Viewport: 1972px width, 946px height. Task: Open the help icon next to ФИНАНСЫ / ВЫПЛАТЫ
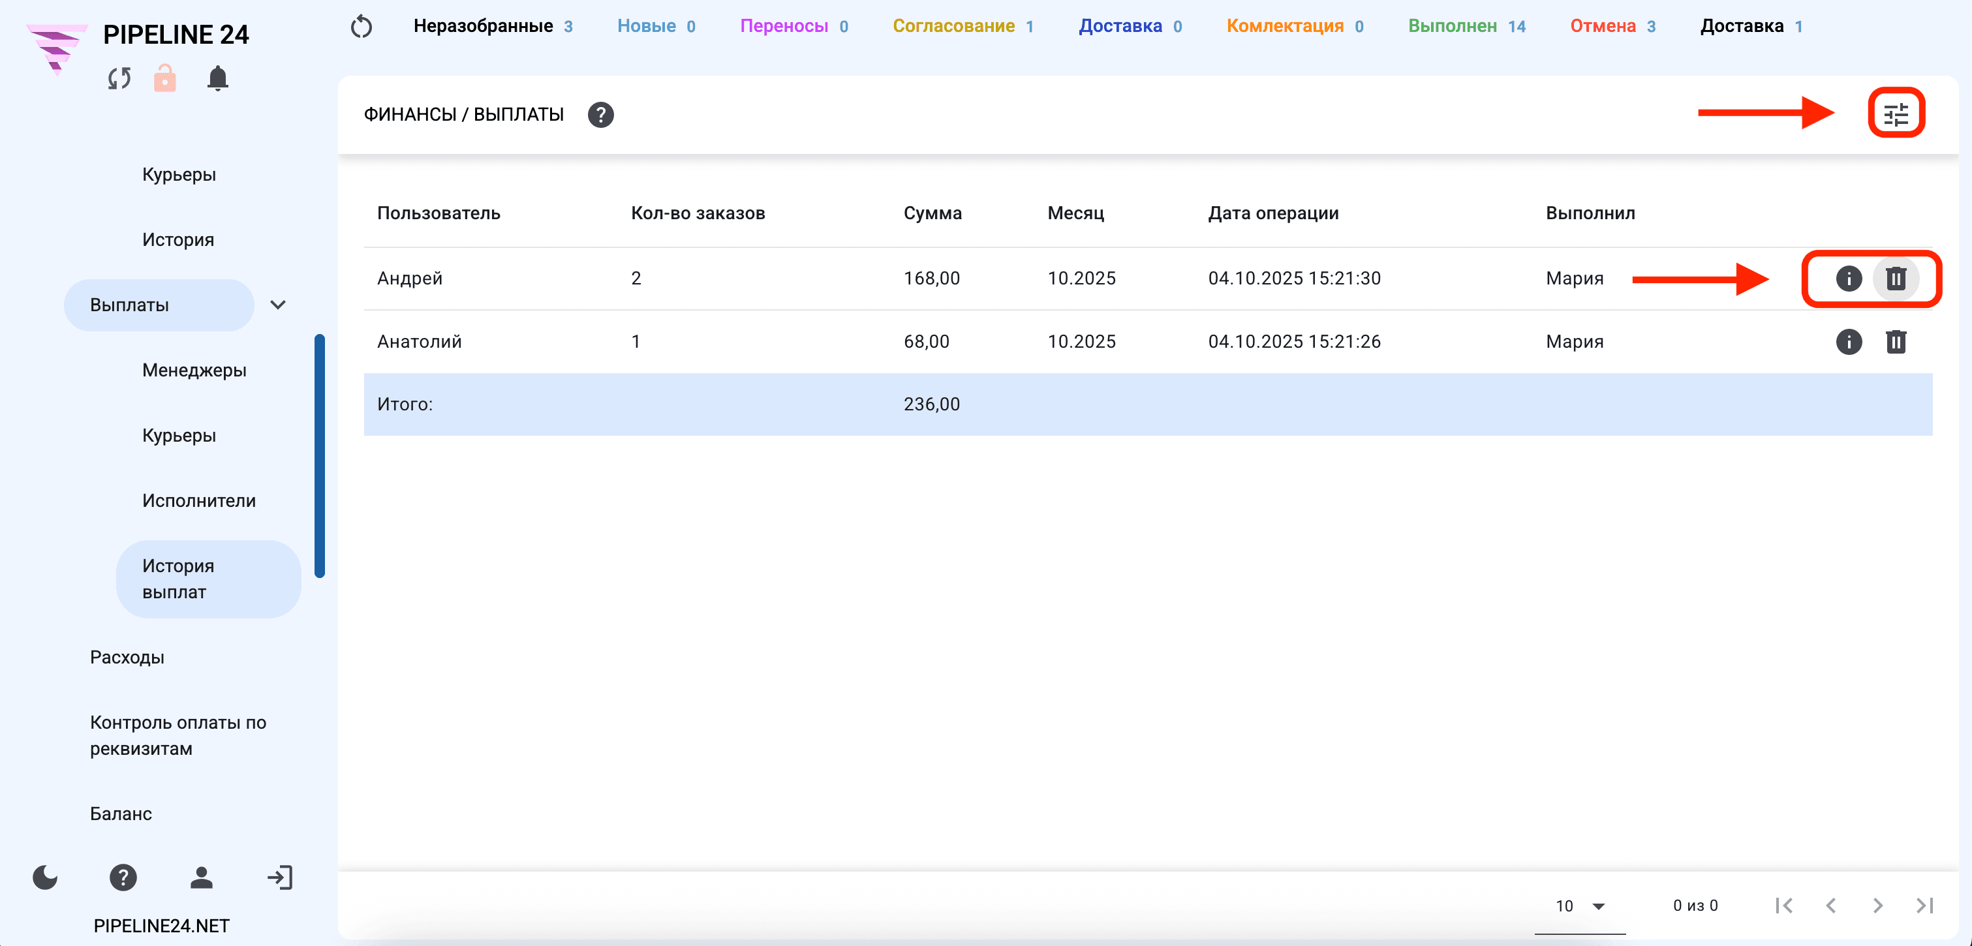(x=601, y=115)
